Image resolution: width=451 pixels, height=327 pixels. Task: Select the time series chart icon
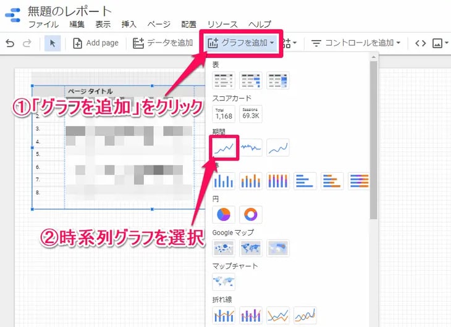[x=223, y=147]
